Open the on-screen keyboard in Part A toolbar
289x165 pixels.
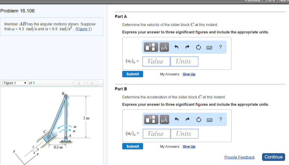point(209,47)
